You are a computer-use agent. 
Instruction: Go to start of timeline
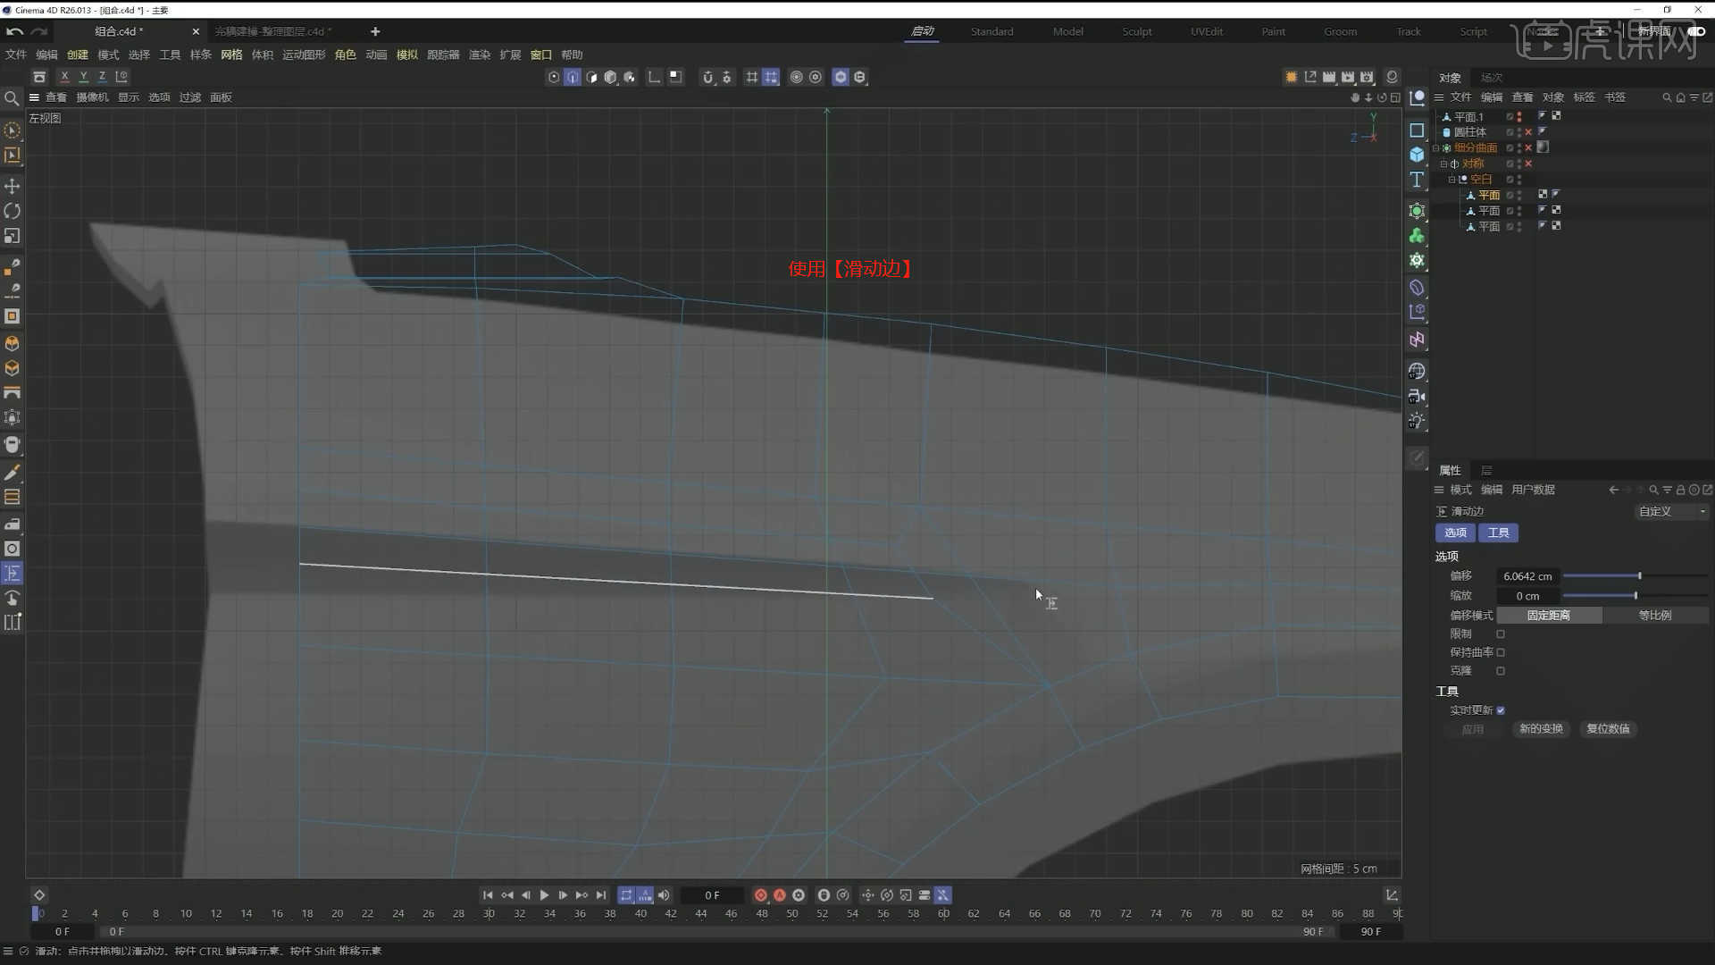[488, 895]
